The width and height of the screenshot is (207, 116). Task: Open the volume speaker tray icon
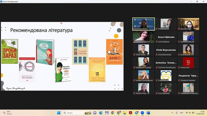[190, 113]
